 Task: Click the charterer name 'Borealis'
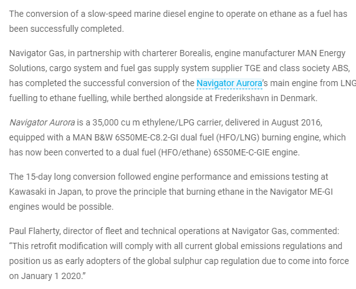[x=195, y=53]
